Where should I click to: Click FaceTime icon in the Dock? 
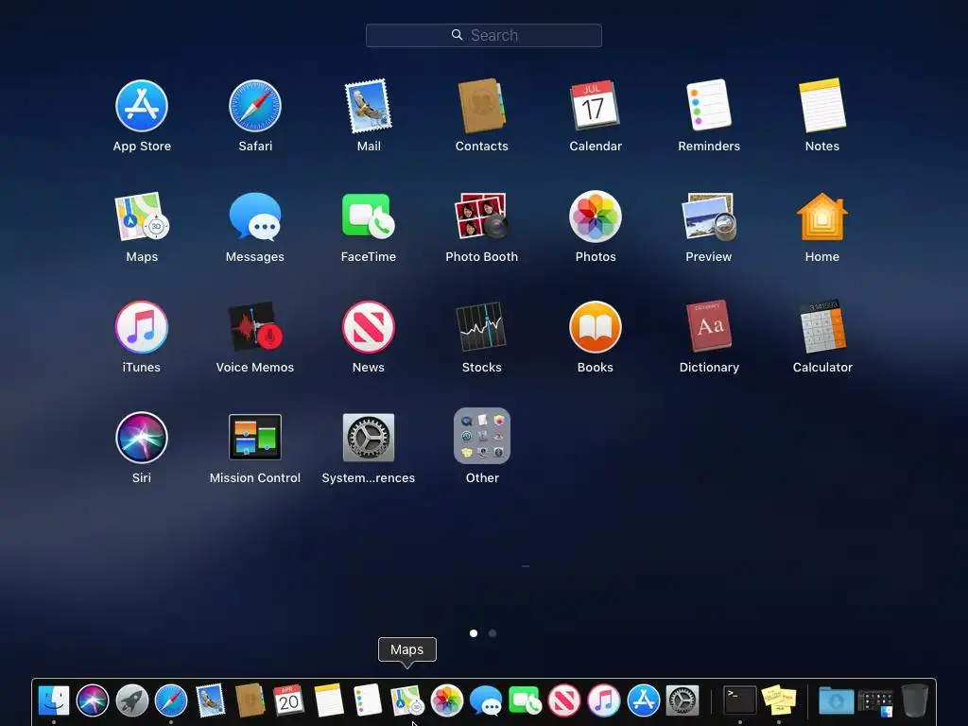[x=526, y=700]
